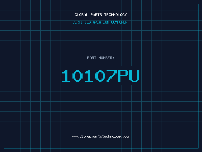
Task: Select the word CERTIFIED in the subtitle
Action: 82,22
